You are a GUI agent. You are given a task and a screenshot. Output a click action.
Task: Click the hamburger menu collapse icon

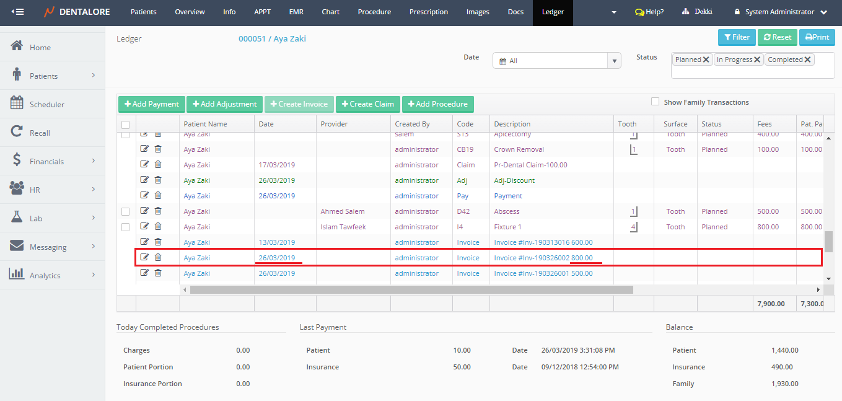(x=18, y=12)
